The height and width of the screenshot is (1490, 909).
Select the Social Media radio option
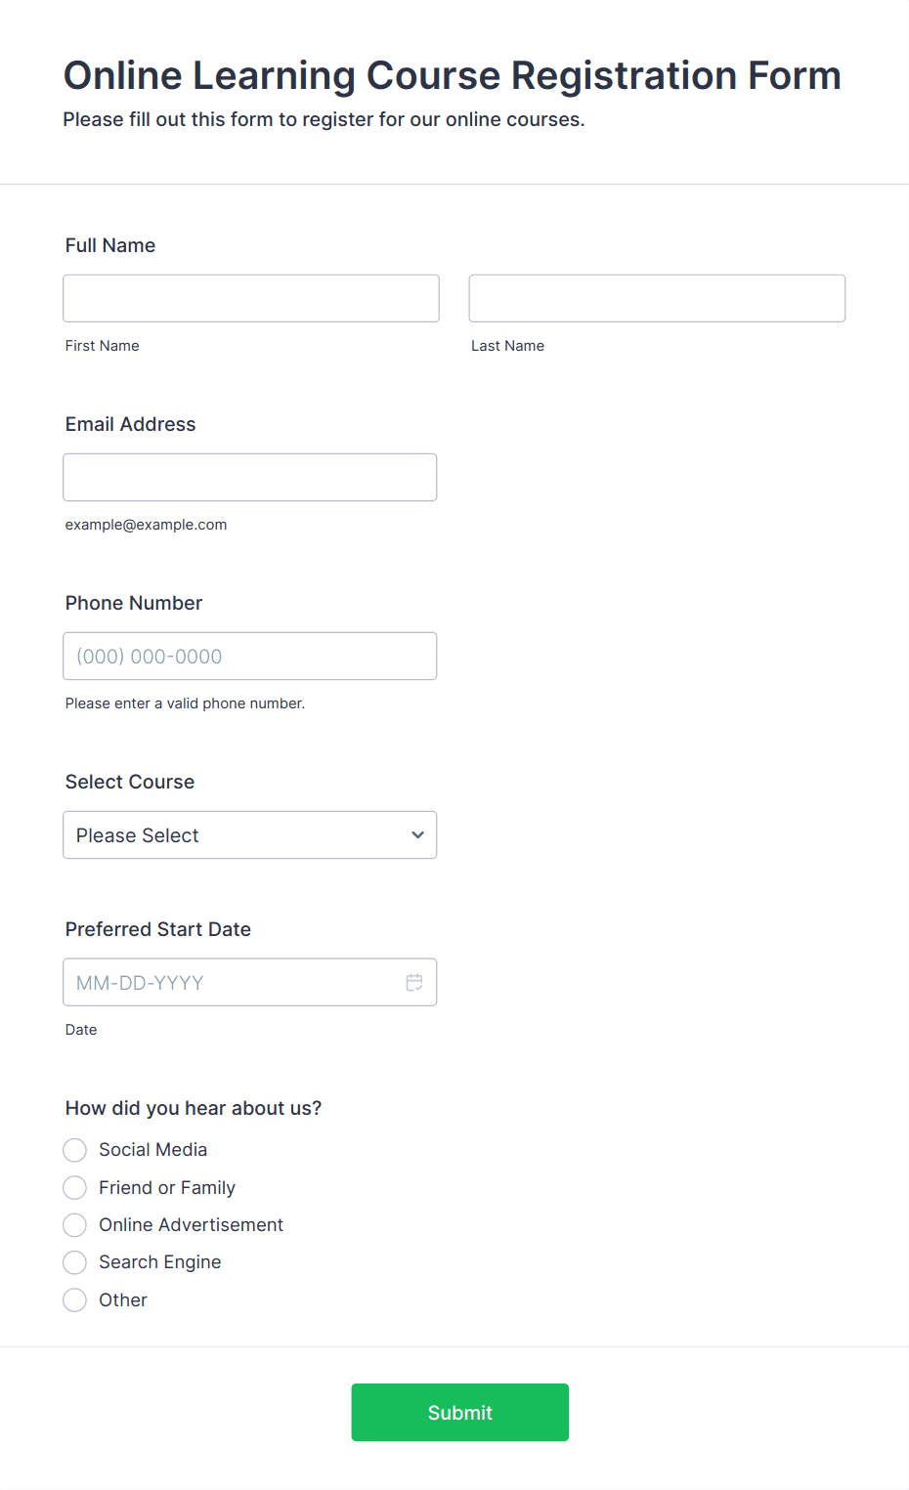(75, 1150)
